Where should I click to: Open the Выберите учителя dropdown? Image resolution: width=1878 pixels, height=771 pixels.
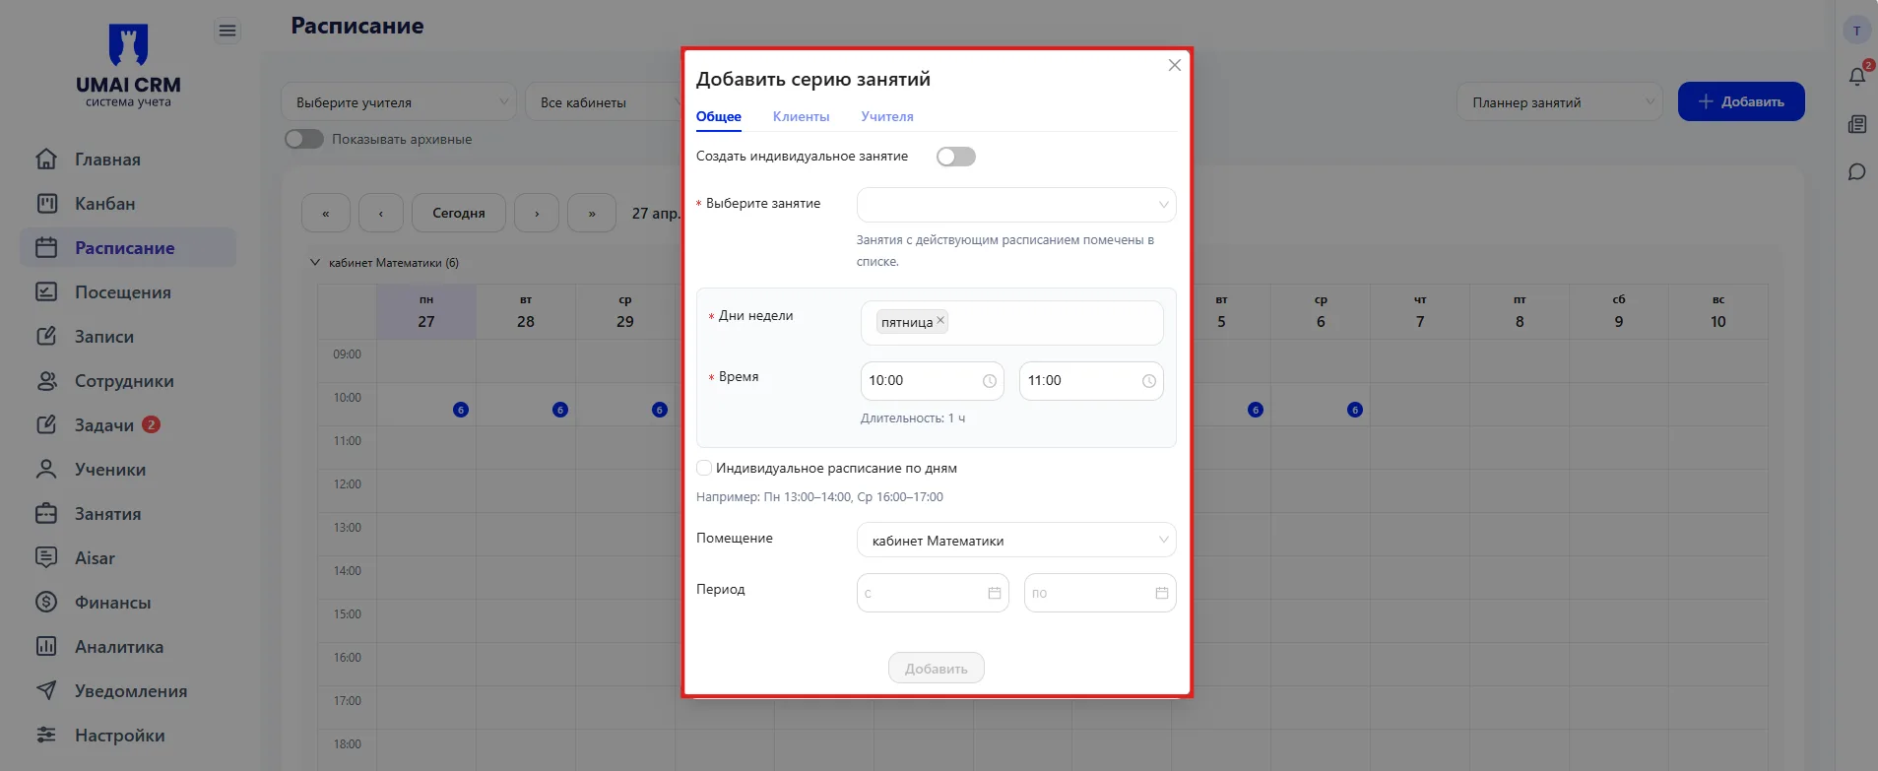tap(399, 101)
